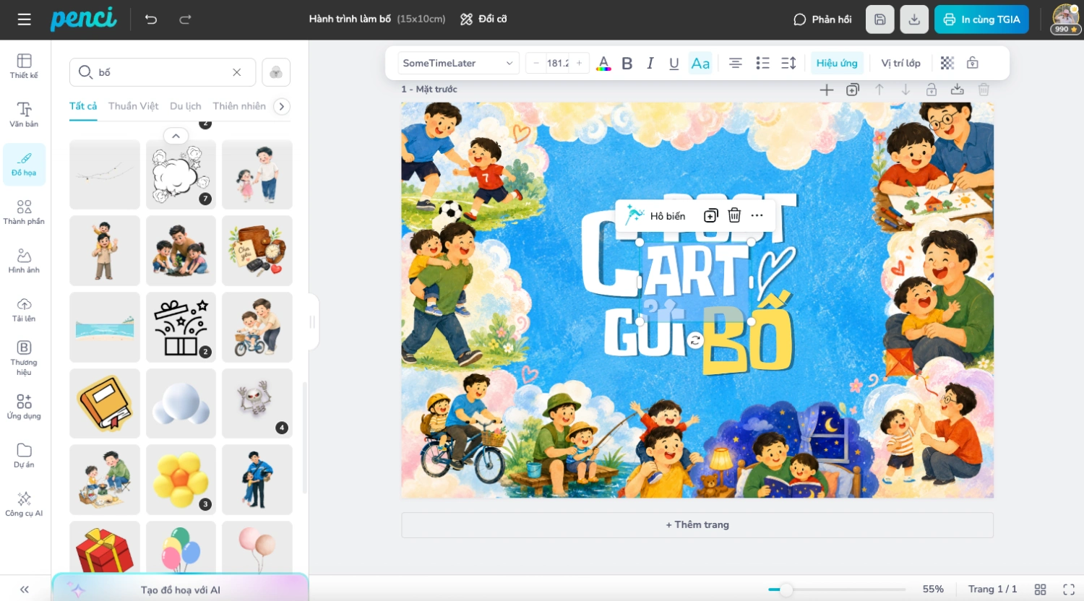Open the Phản hồi feedback button

(822, 20)
